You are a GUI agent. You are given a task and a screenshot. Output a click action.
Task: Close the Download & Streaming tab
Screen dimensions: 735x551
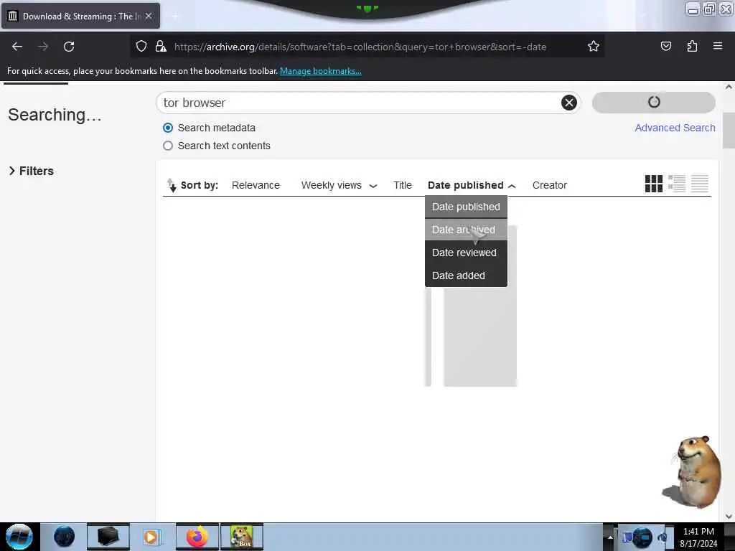click(x=149, y=16)
